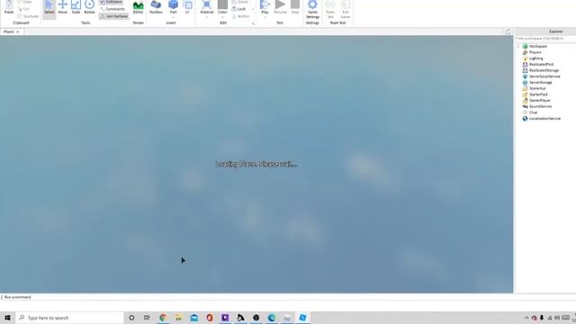This screenshot has height=324, width=576.
Task: Toggle the Collisions checkbox
Action: click(112, 2)
